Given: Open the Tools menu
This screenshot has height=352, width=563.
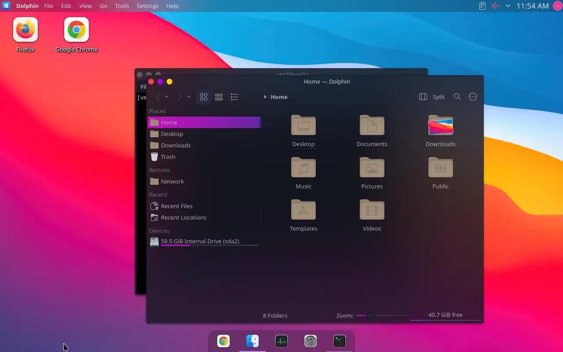Looking at the screenshot, I should tap(122, 6).
